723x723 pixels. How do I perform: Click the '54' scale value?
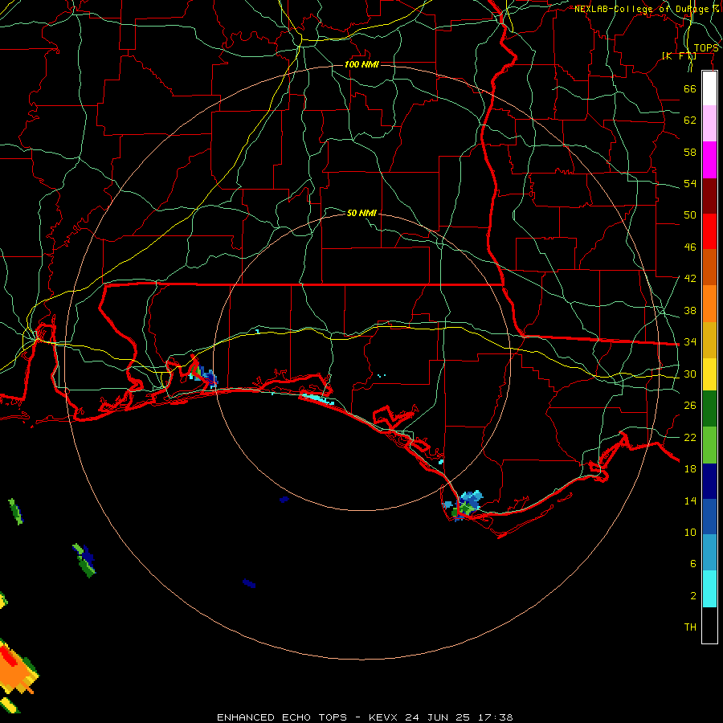(690, 183)
